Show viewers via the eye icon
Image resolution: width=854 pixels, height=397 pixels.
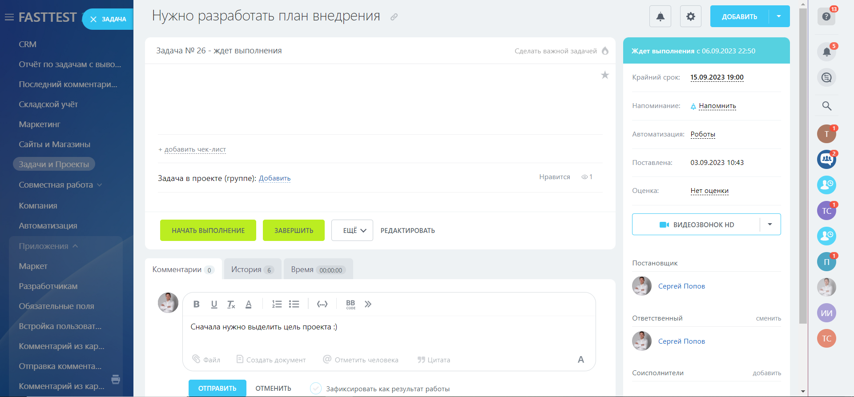tap(584, 177)
